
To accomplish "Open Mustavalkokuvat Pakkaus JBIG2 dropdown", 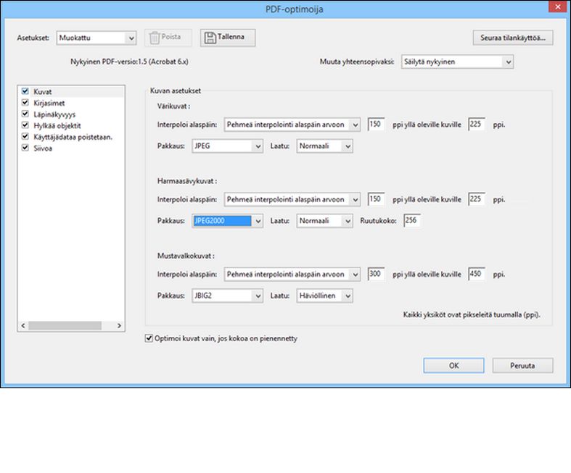I will coord(227,296).
